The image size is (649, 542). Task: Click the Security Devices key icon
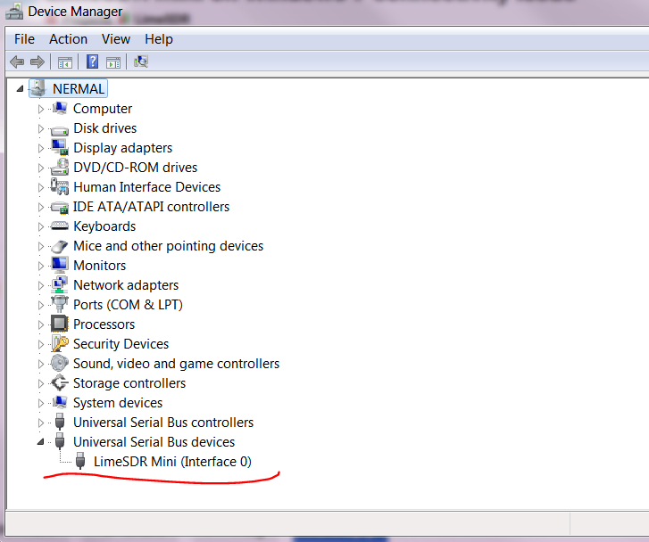coord(60,343)
